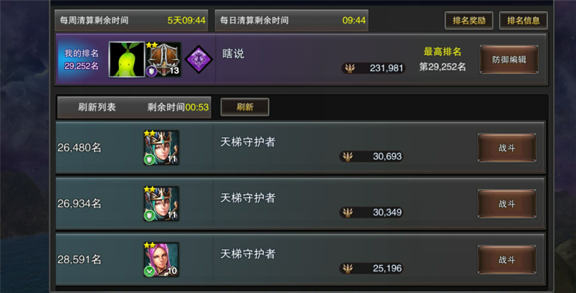Screen dimensions: 576x293
Task: Click the 刷新 refresh button
Action: pyautogui.click(x=245, y=107)
